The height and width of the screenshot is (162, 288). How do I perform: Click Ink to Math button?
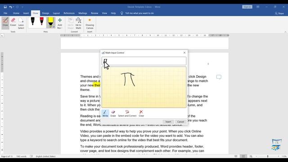(x=78, y=23)
